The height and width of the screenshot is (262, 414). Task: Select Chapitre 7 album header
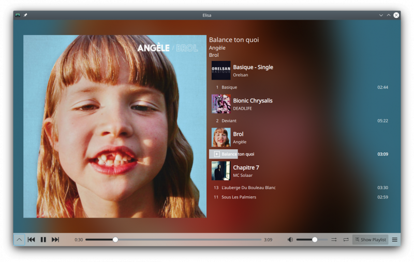coord(300,171)
